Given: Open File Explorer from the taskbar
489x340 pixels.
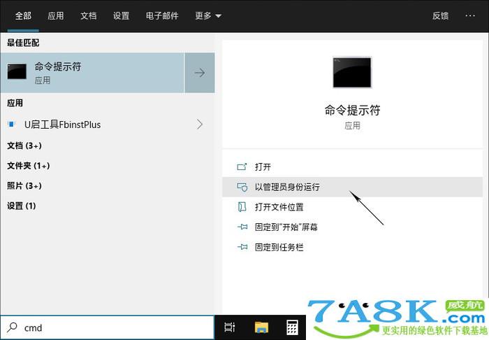Looking at the screenshot, I should (261, 327).
